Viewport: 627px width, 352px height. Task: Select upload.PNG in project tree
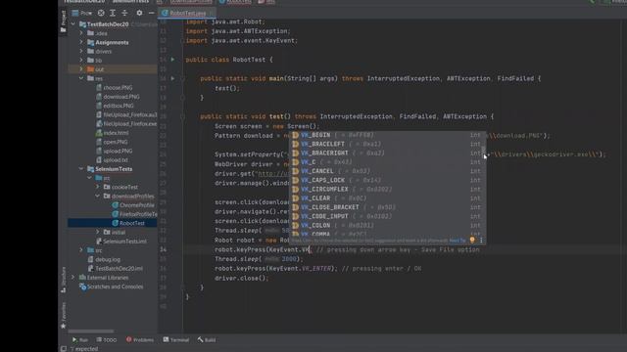[x=118, y=151]
